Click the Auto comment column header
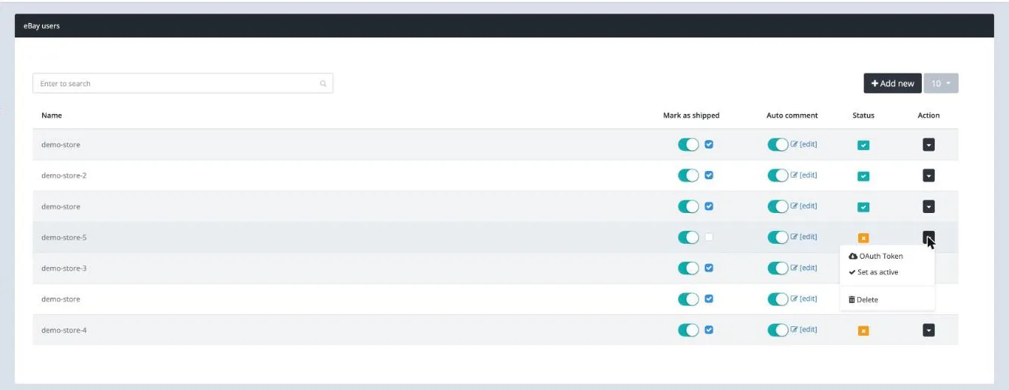The height and width of the screenshot is (390, 1009). [792, 115]
